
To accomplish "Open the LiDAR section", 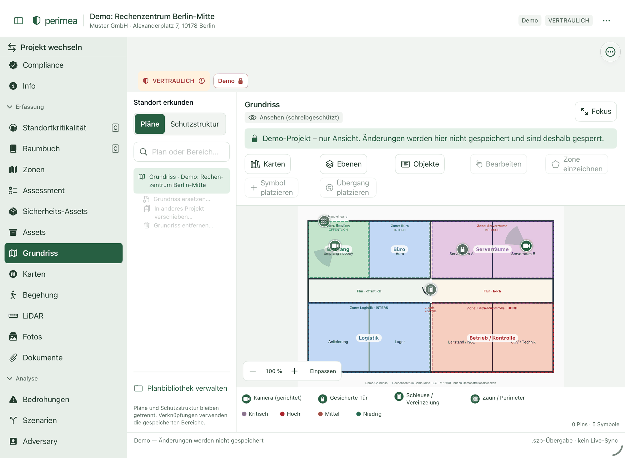I will tap(63, 316).
